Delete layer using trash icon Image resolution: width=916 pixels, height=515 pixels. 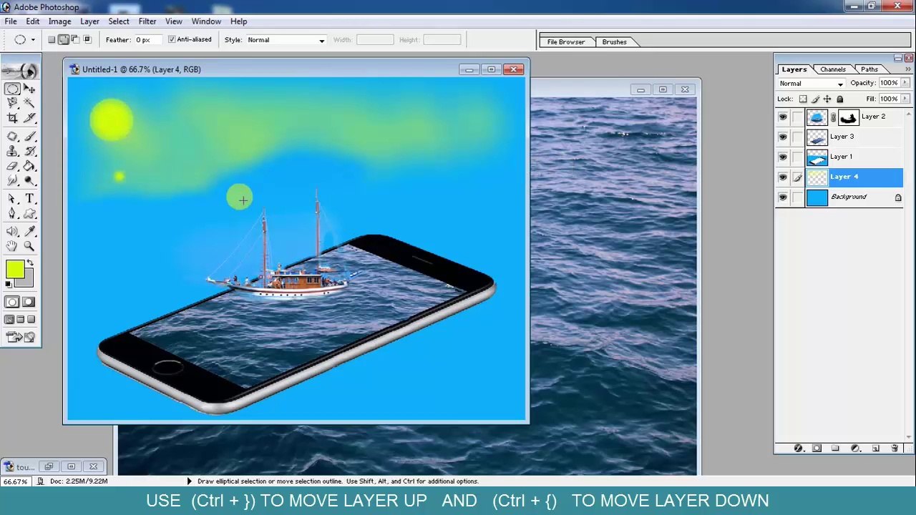click(x=895, y=448)
